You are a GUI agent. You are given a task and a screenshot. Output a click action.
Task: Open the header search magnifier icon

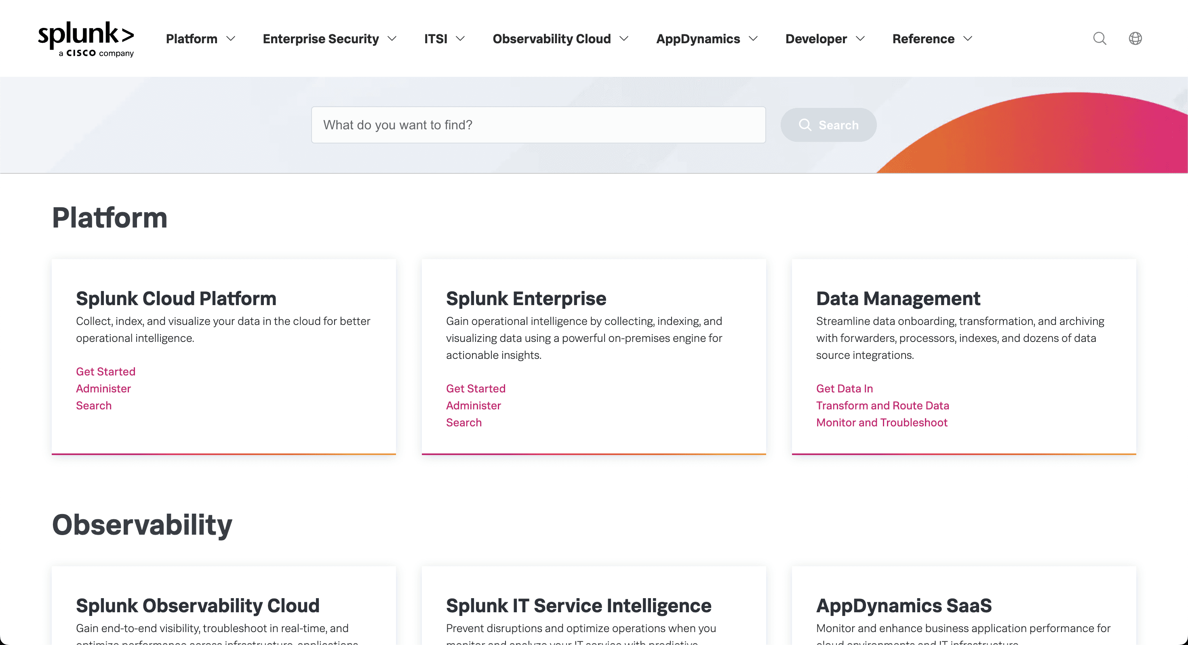(x=1100, y=38)
